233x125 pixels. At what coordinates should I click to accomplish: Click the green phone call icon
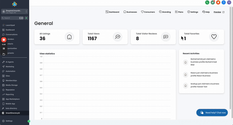click(x=207, y=2)
